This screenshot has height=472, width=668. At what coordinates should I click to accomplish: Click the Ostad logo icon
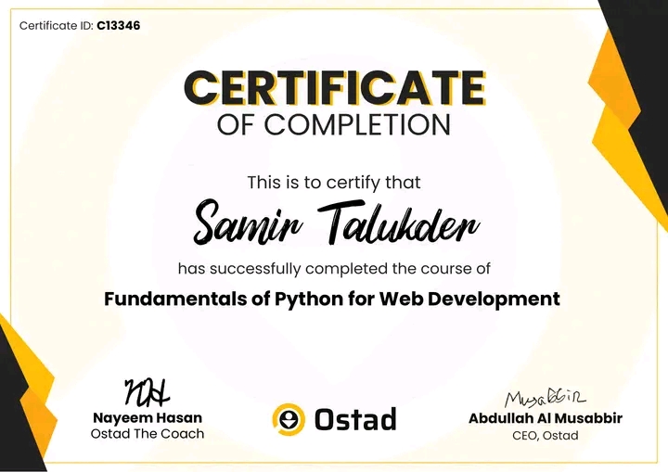pos(289,419)
